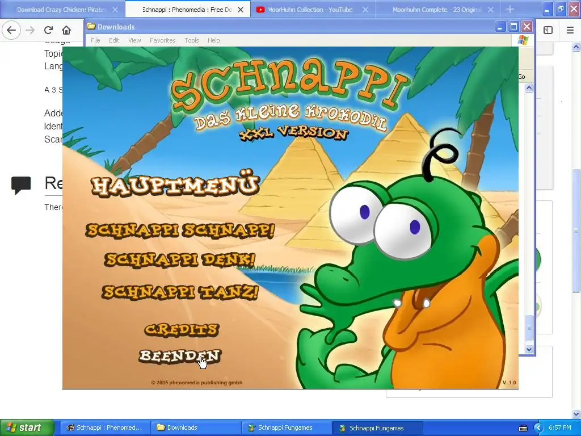Switch to Moorhuhn Complete - 23 Original tab
This screenshot has height=436, width=581.
click(x=439, y=10)
